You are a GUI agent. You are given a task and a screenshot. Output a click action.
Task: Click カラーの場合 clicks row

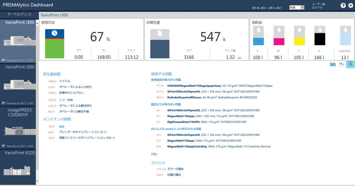coord(170,169)
